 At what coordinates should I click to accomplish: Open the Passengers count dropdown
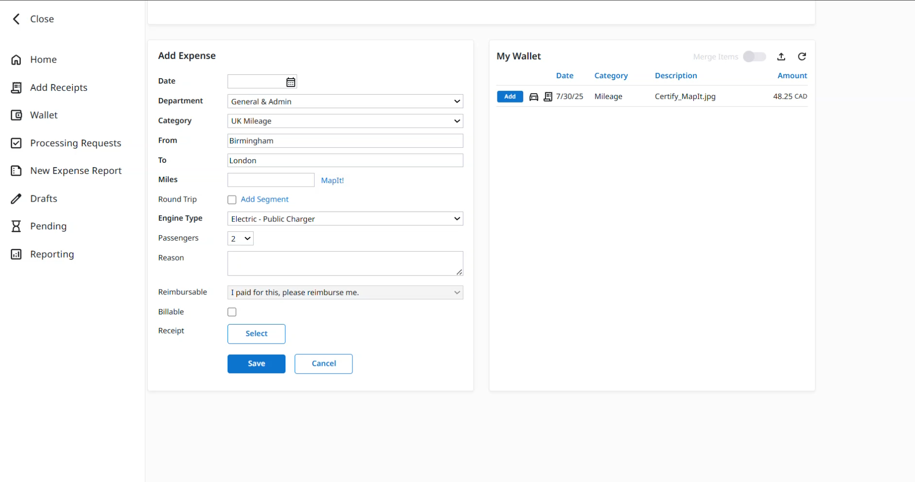coord(240,239)
